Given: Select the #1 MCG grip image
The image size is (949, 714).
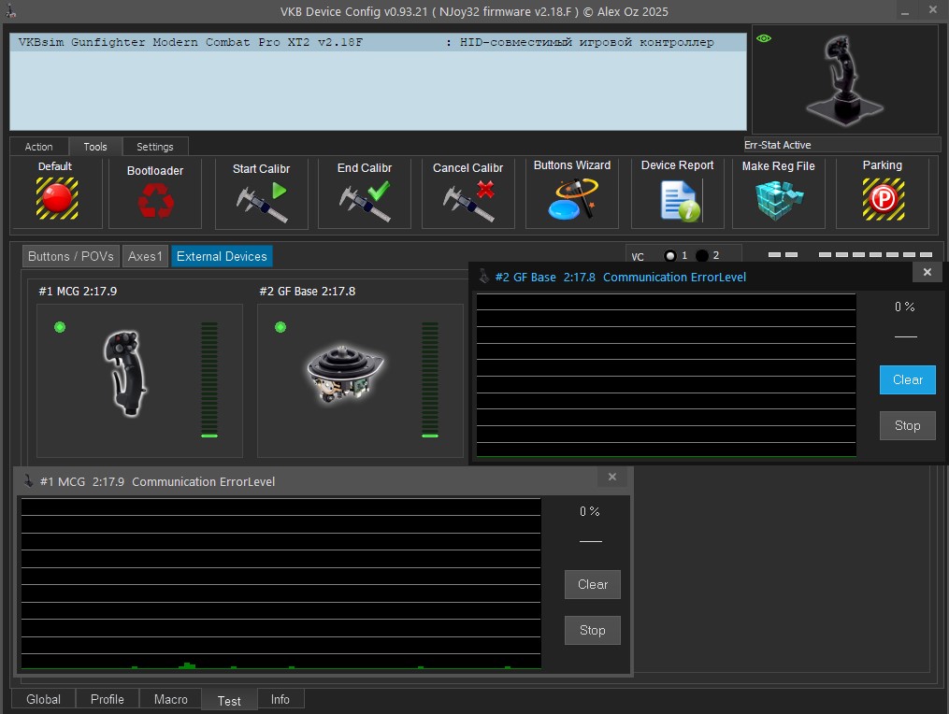Looking at the screenshot, I should (x=125, y=373).
